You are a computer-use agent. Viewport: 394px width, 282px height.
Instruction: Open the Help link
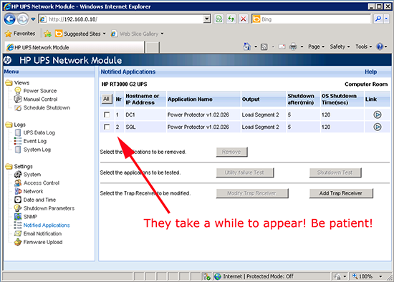tap(370, 72)
